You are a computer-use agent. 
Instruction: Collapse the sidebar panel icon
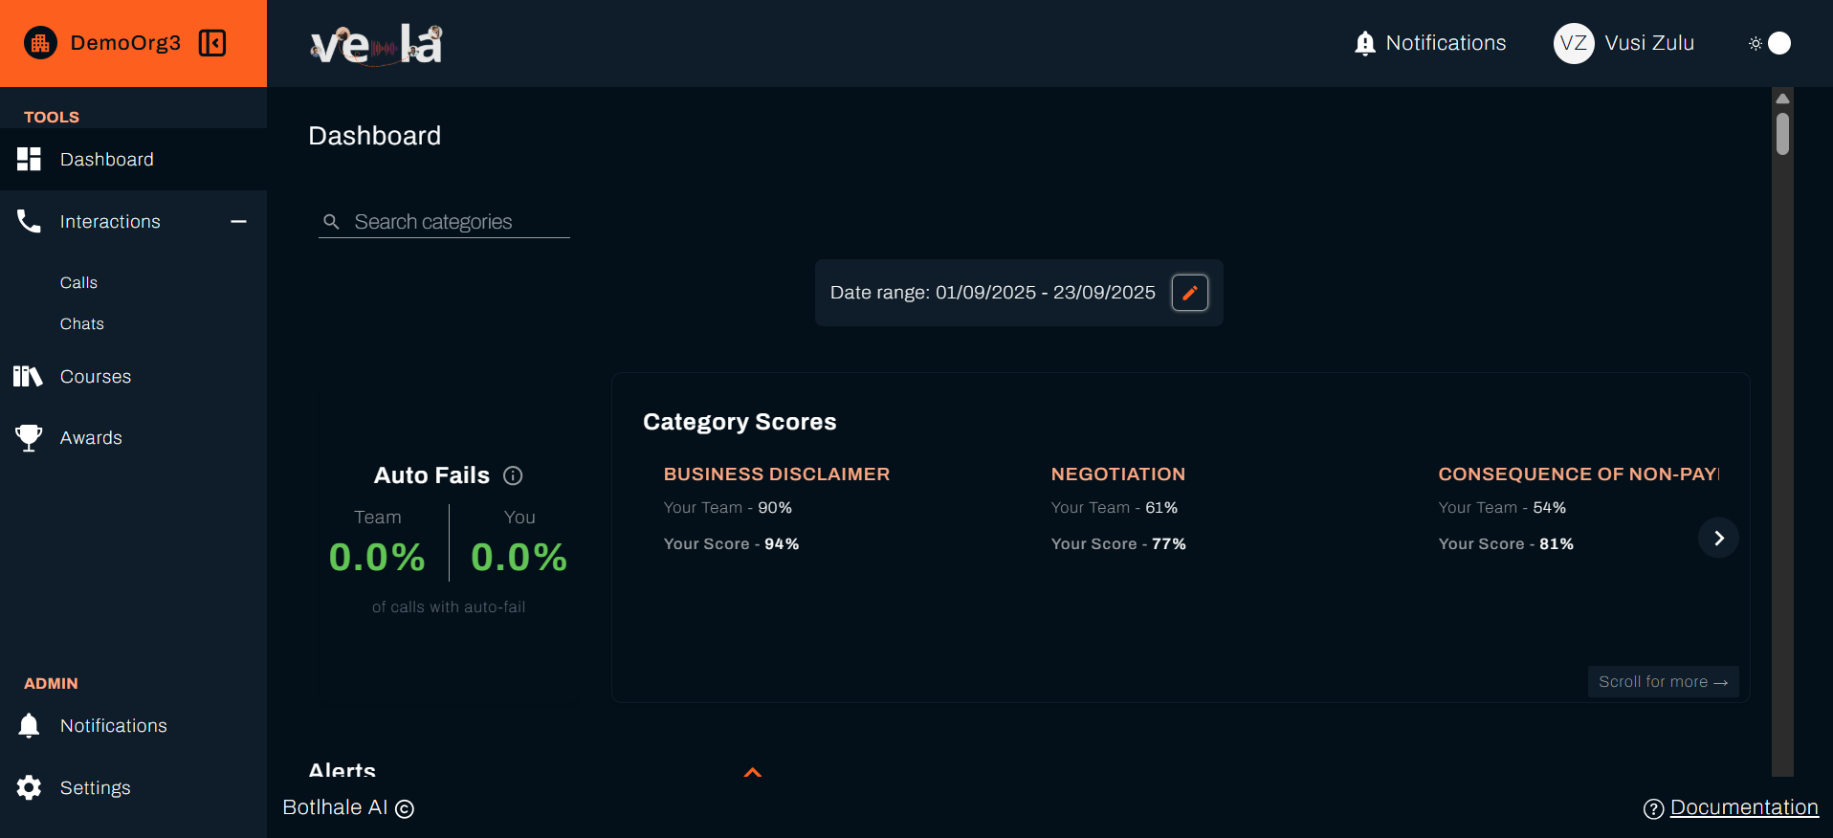point(211,43)
